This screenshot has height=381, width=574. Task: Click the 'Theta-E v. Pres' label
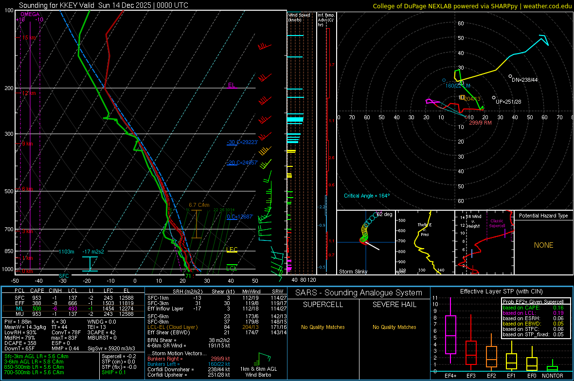tap(425, 229)
